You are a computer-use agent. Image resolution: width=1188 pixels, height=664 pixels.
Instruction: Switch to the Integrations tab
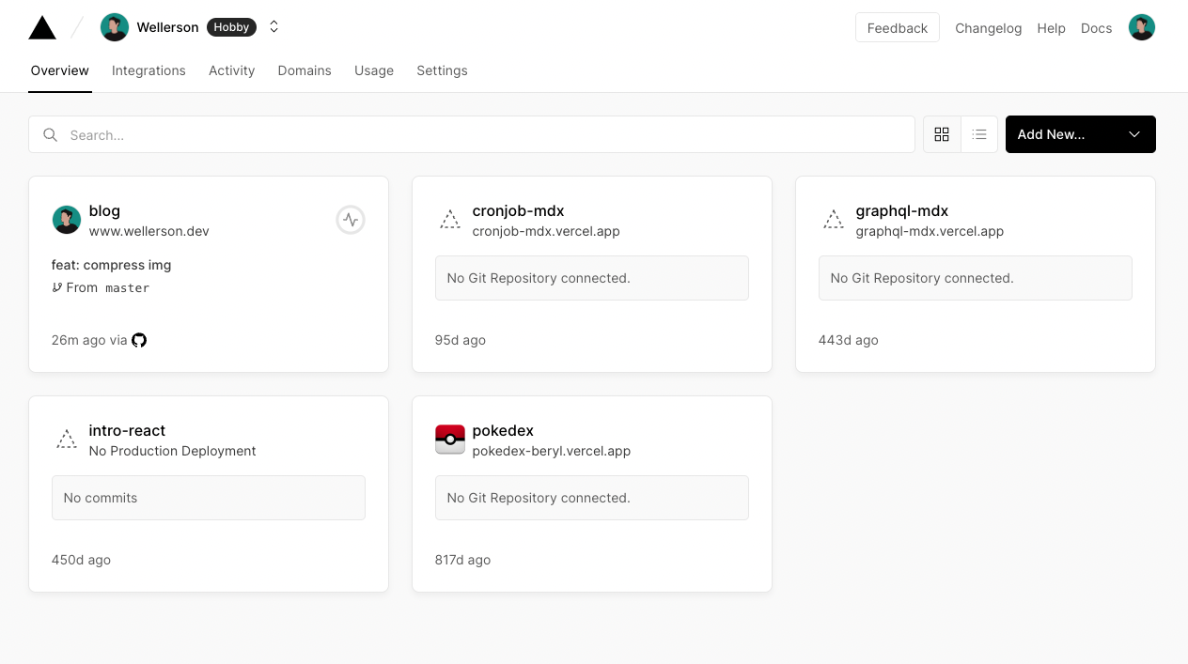148,70
